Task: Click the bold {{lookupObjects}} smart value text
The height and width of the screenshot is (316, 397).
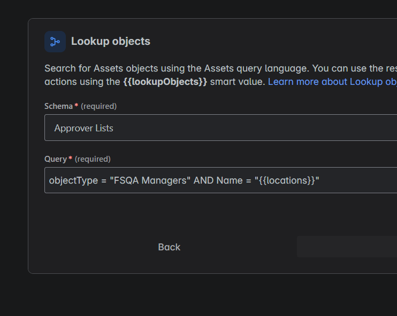Action: click(x=165, y=82)
